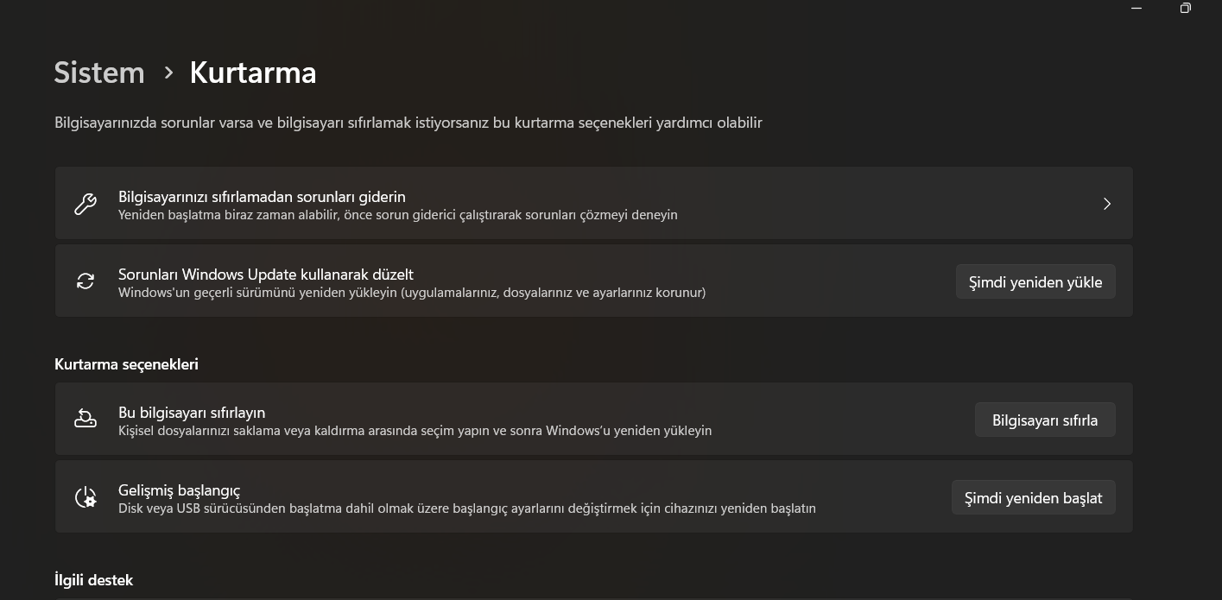
Task: Click the Kurtarma seçenekleri section header
Action: pyautogui.click(x=126, y=364)
